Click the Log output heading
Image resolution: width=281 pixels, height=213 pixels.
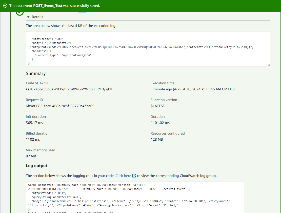pos(36,166)
